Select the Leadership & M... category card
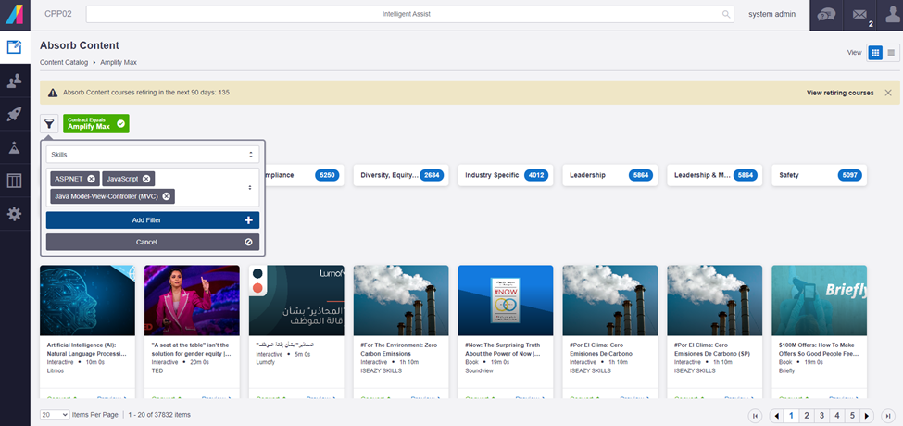This screenshot has height=426, width=903. (715, 175)
